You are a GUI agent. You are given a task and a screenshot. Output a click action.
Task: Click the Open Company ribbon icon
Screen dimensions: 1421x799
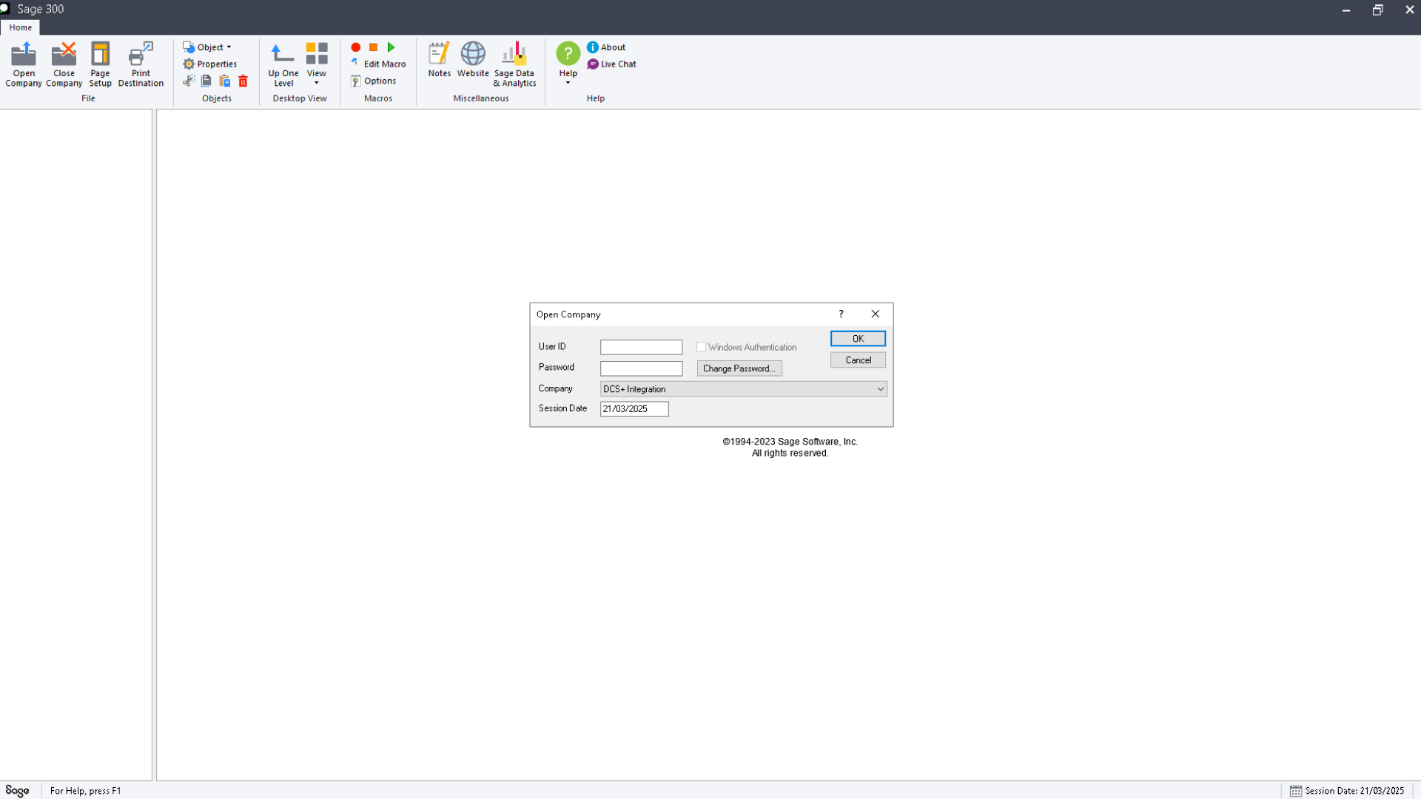coord(24,64)
